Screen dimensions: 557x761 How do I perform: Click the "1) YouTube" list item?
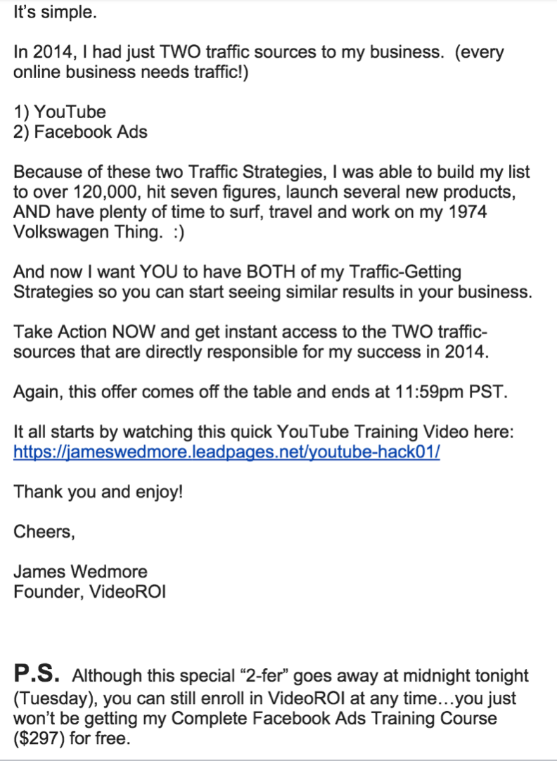(59, 112)
